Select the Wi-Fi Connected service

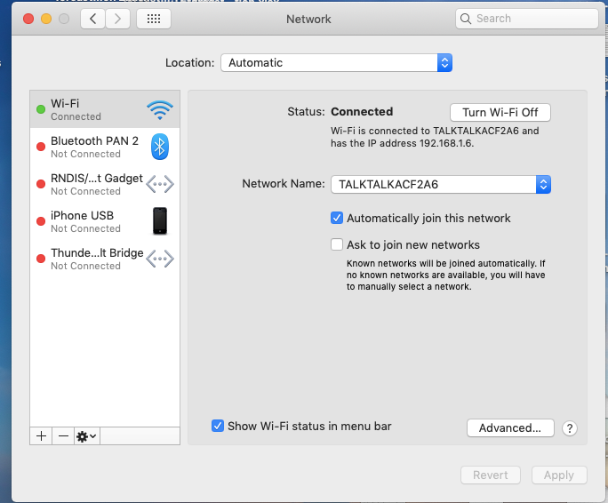coord(105,109)
